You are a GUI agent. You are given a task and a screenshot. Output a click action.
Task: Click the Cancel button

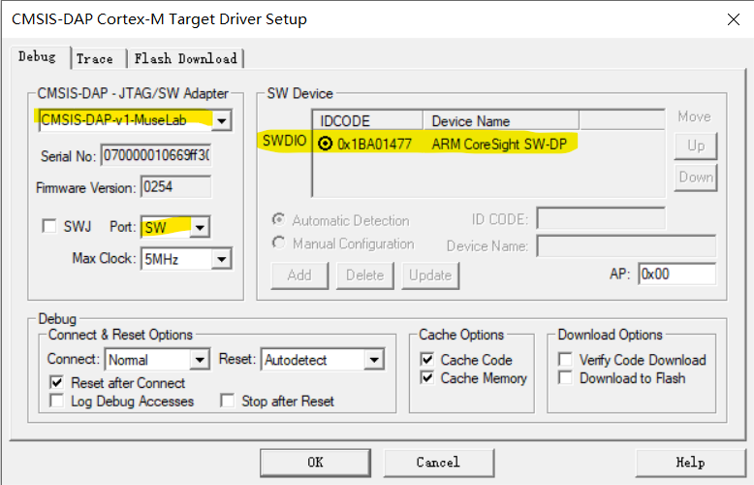439,463
